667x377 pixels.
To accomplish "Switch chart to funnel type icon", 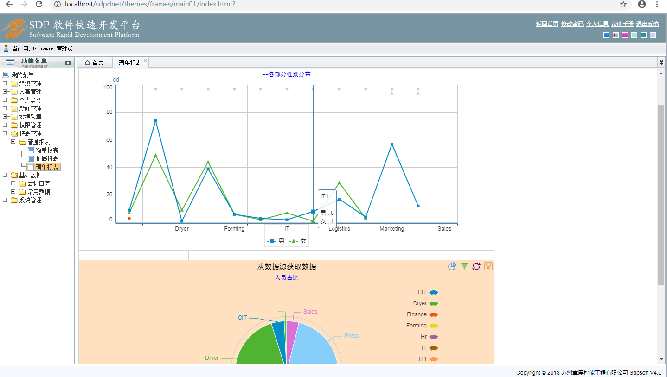I will pos(464,266).
